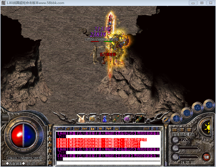Click the exchange arrows chat toolbar icon
This screenshot has width=216, height=167.
pos(69,128)
